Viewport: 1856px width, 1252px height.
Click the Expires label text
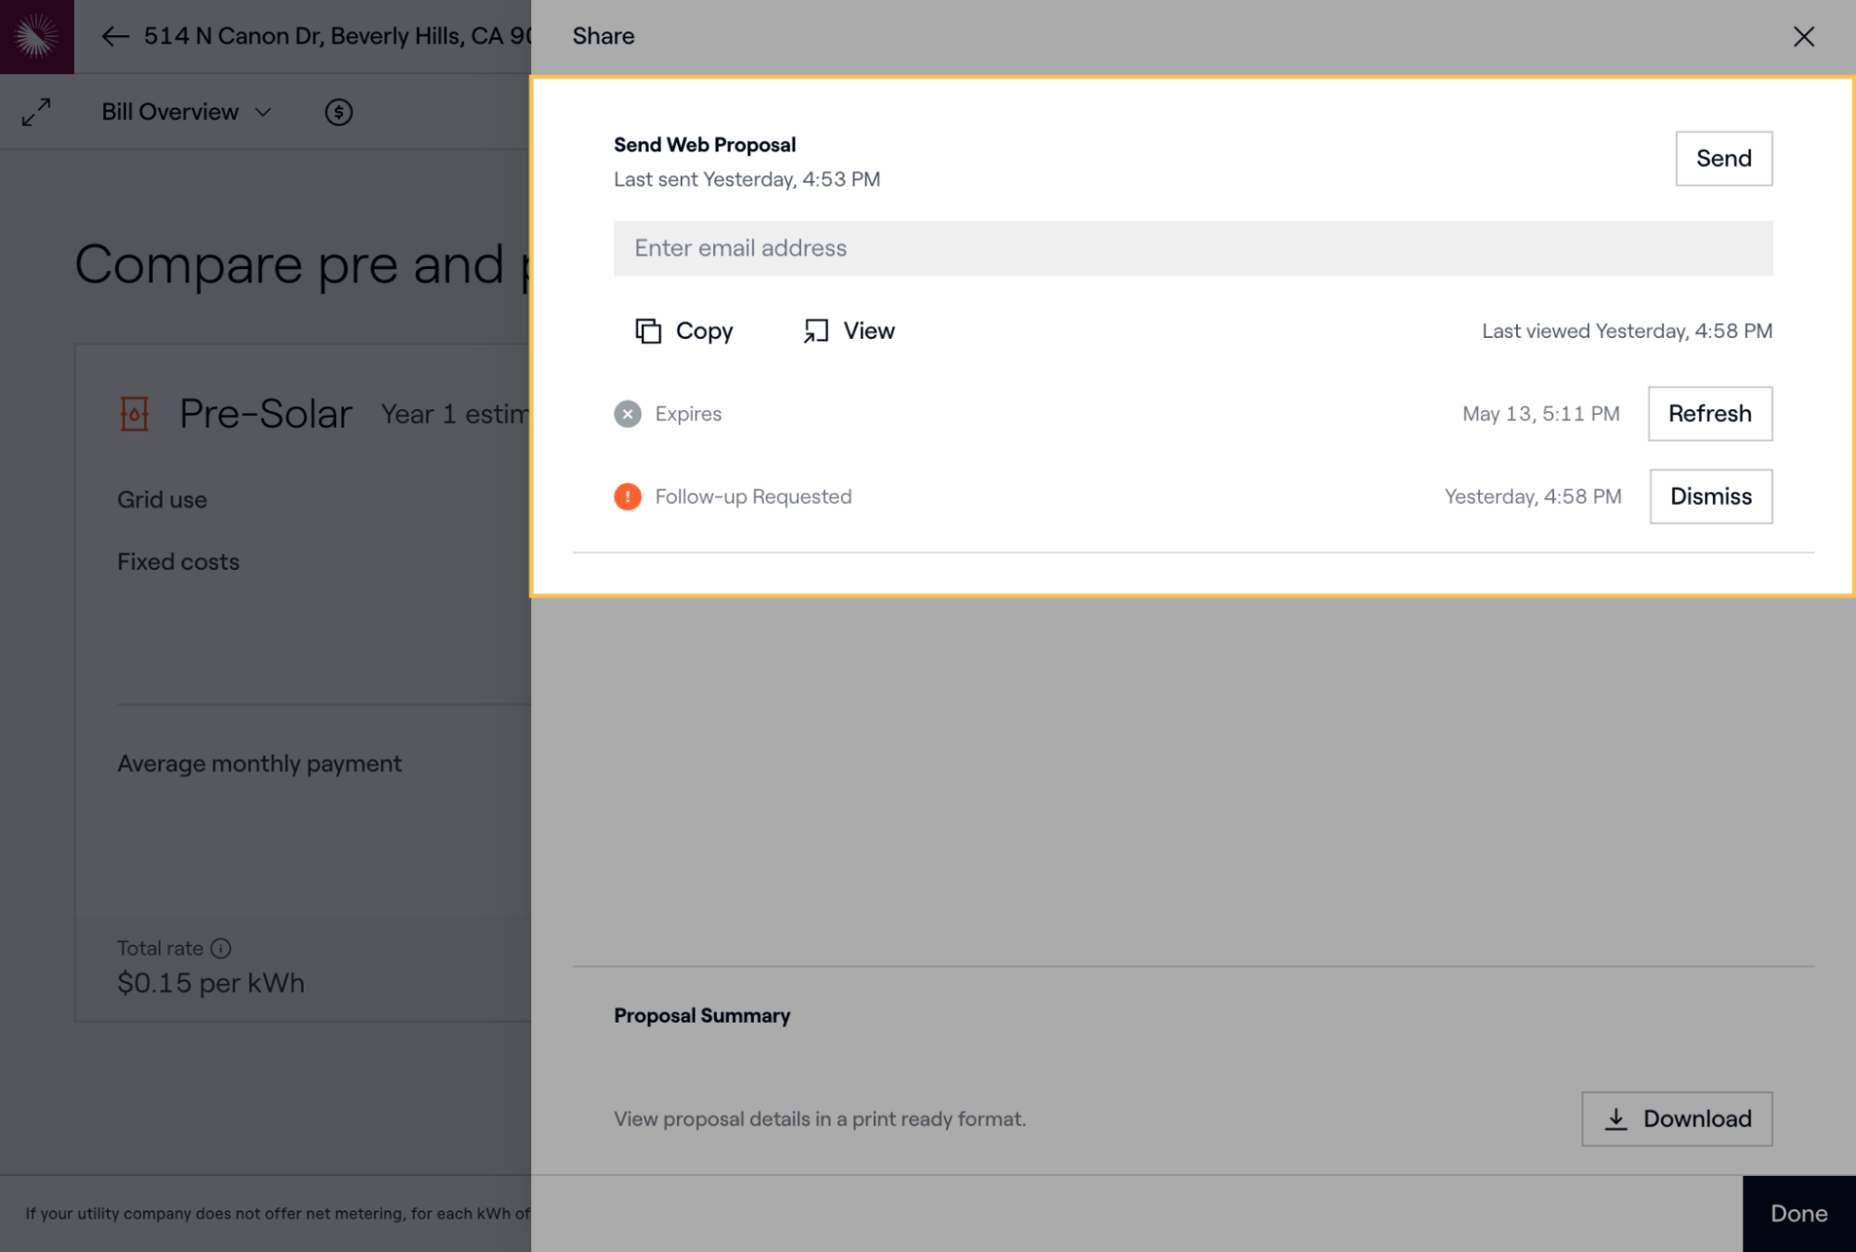click(x=688, y=414)
